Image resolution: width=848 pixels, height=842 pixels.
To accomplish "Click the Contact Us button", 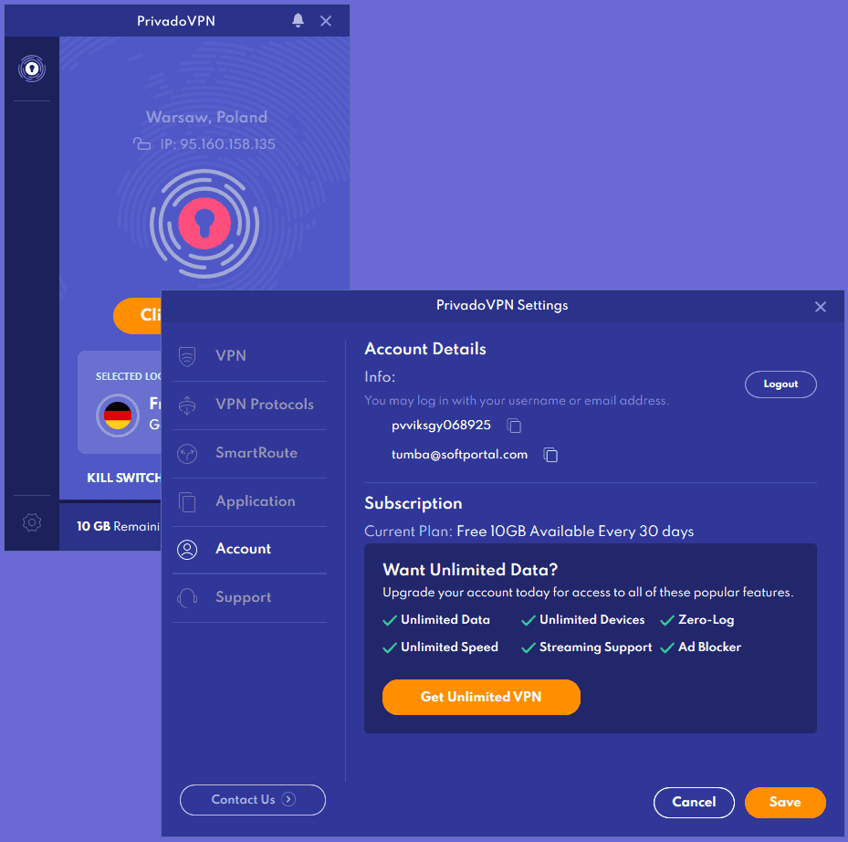I will click(x=253, y=800).
